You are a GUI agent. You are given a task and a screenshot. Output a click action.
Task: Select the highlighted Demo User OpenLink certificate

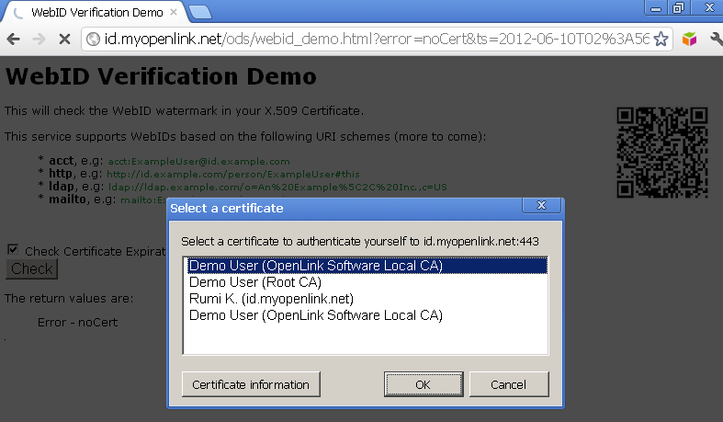coord(315,266)
